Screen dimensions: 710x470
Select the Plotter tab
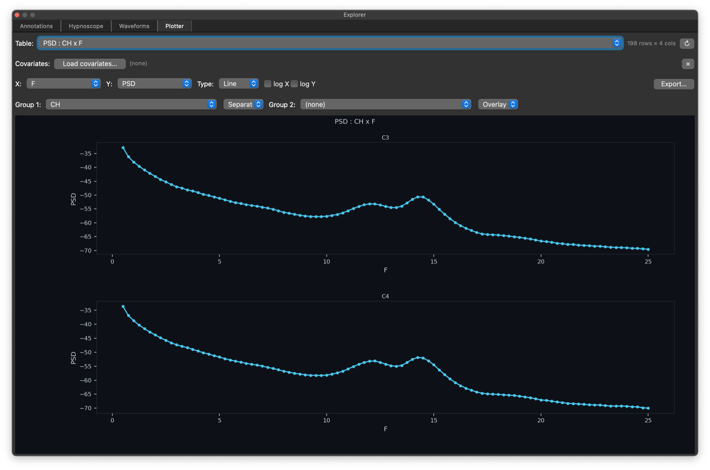(x=174, y=26)
